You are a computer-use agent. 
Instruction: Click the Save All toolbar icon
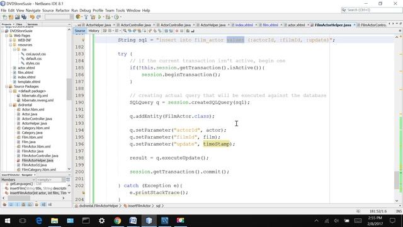coord(24,17)
